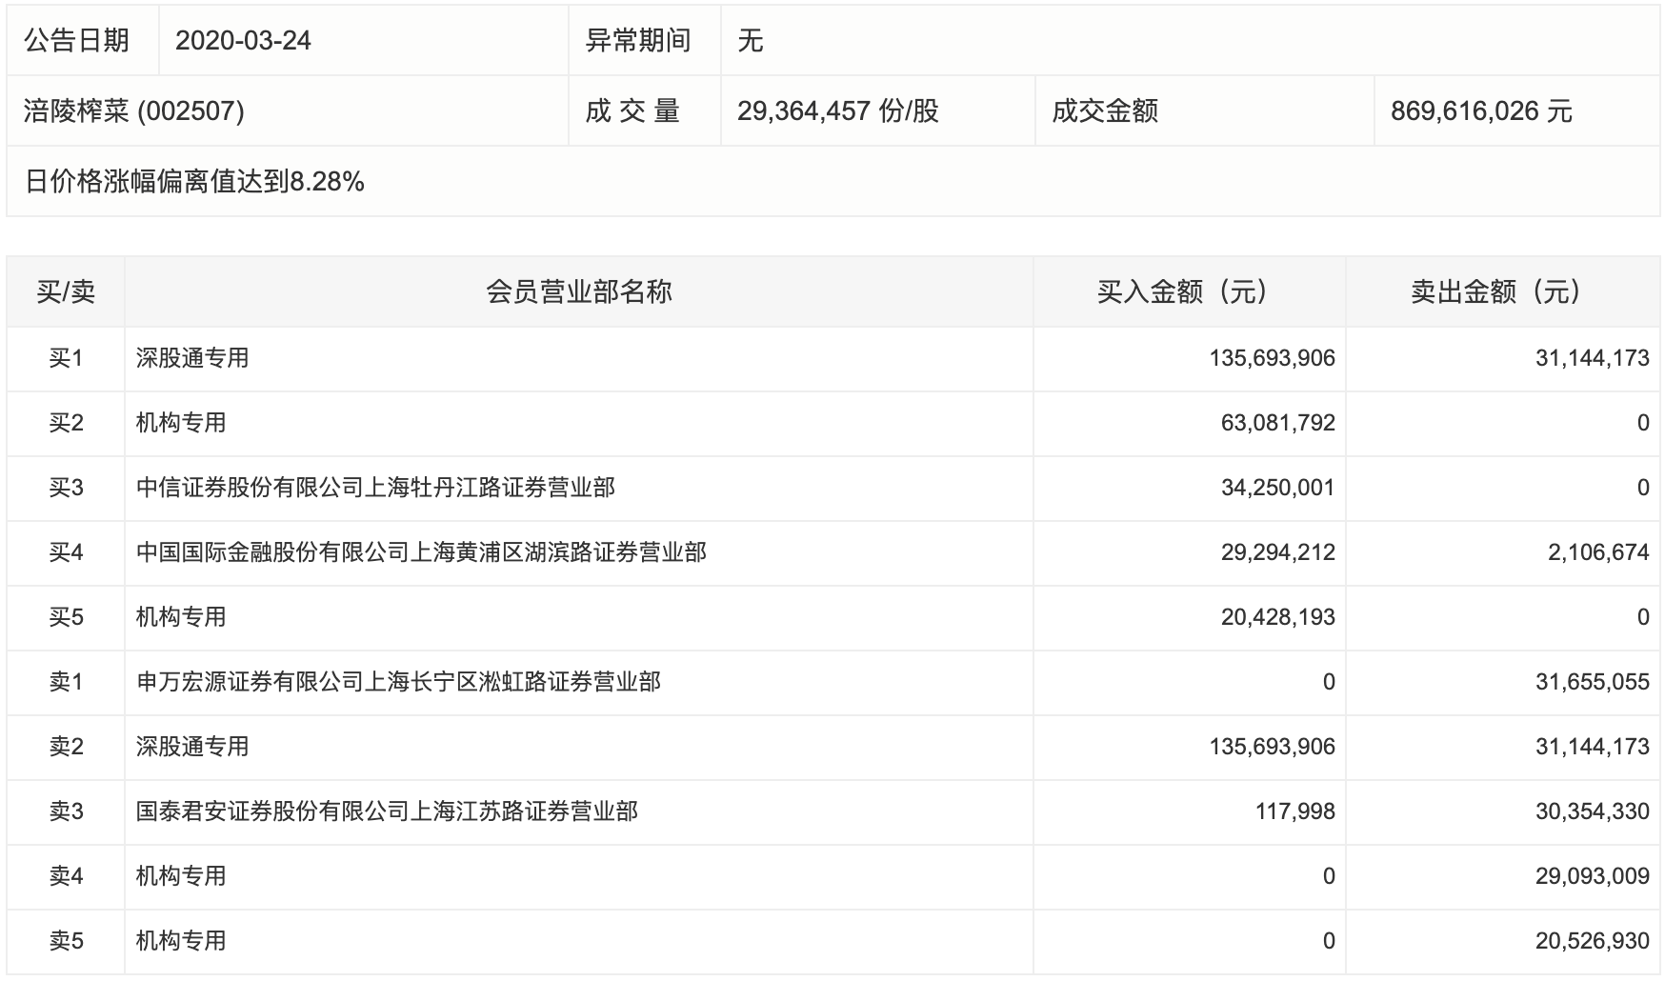The image size is (1665, 981).
Task: Select buy amount 117,998
Action: (x=1294, y=811)
